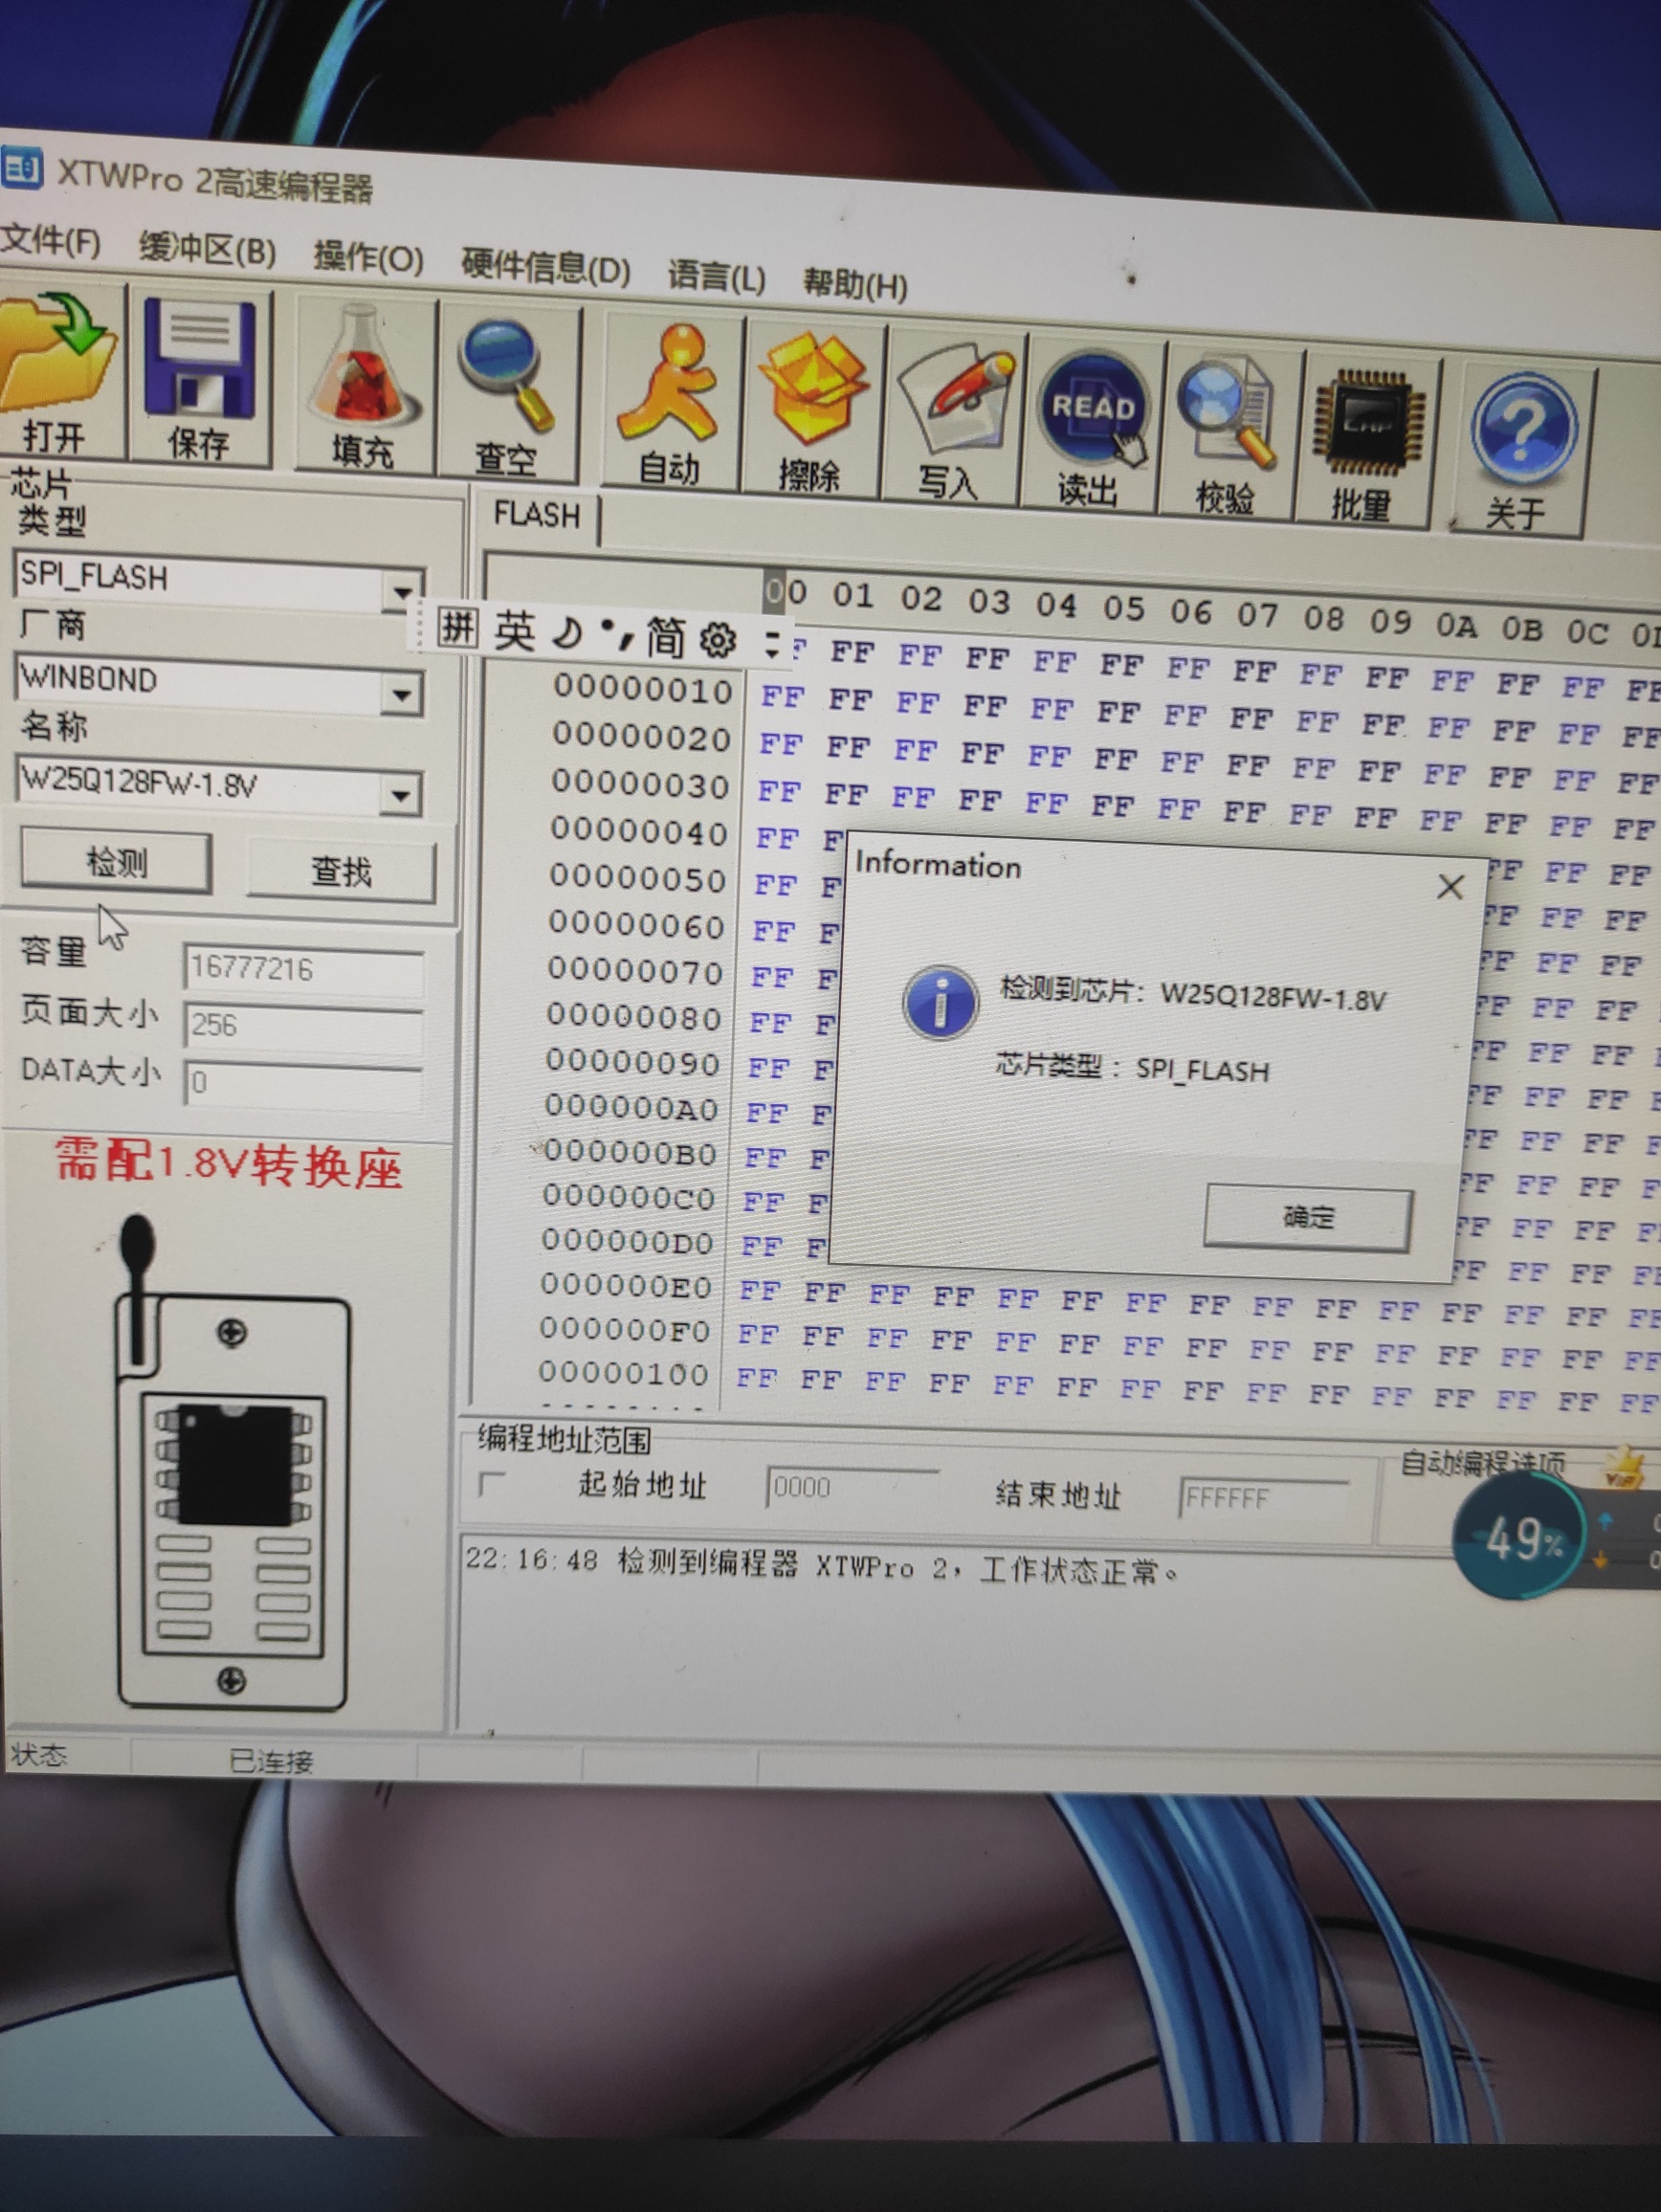The height and width of the screenshot is (2212, 1661).
Task: Click hex address row 00000010
Action: coord(643,690)
